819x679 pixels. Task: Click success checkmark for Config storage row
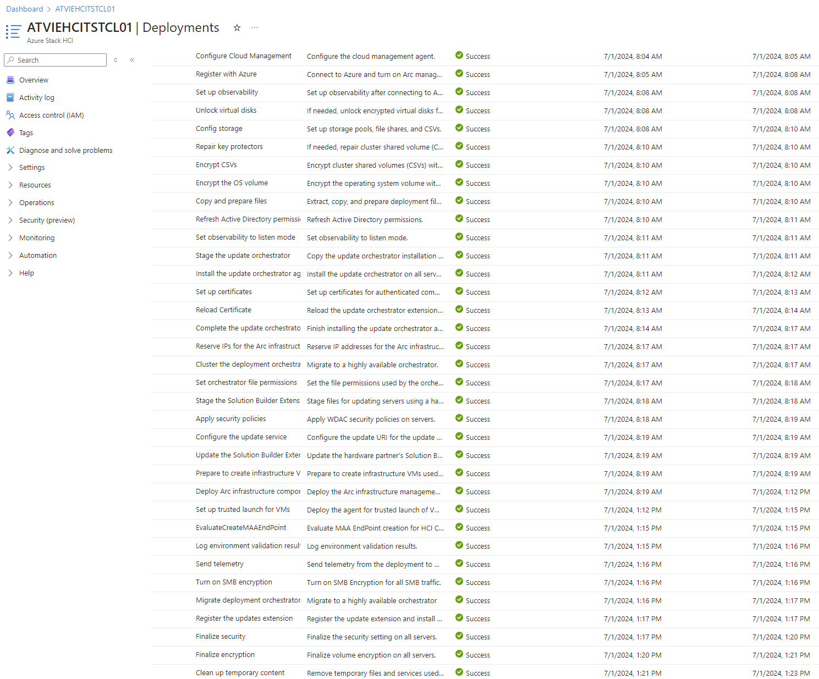pos(459,128)
